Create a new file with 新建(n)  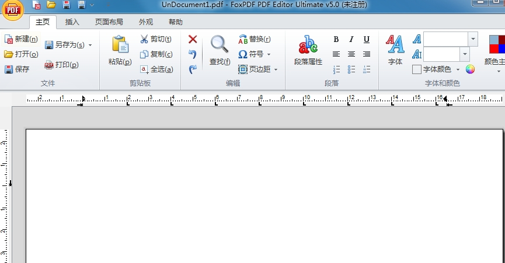click(x=22, y=39)
